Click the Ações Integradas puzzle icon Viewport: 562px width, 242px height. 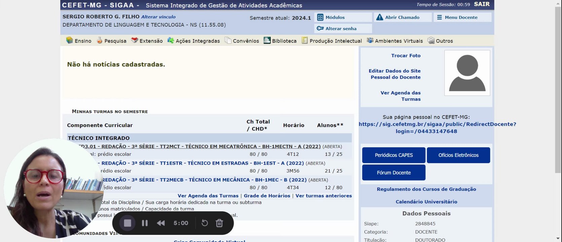pyautogui.click(x=171, y=40)
